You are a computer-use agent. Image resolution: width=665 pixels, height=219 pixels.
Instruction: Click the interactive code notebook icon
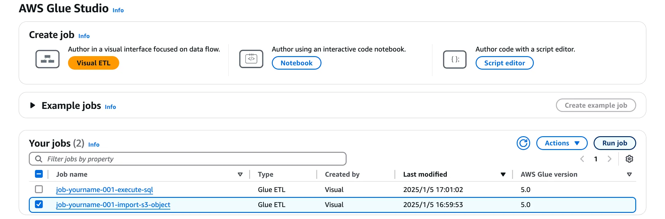tap(251, 59)
